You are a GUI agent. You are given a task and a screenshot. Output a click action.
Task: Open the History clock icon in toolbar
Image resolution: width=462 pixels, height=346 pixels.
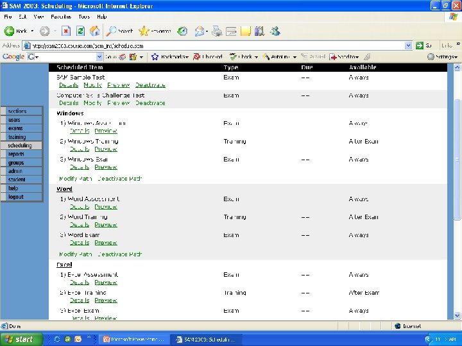pyautogui.click(x=182, y=31)
